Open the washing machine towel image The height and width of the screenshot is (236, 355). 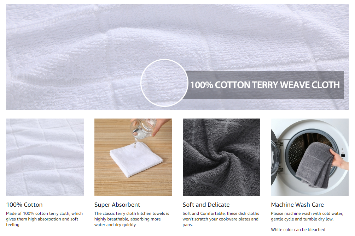[x=310, y=157]
